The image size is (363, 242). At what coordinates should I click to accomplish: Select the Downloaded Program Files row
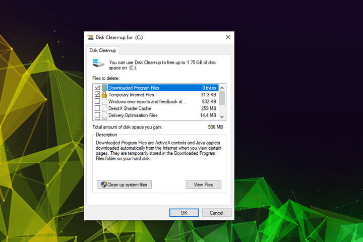click(156, 88)
